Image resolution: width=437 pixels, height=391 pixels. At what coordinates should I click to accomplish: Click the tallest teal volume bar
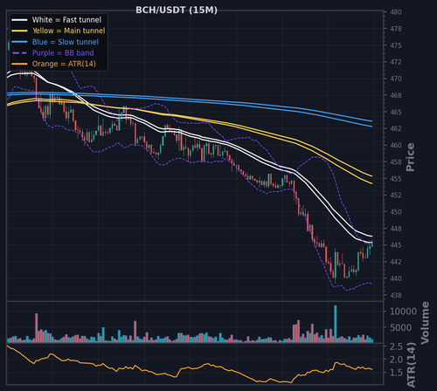click(x=336, y=324)
